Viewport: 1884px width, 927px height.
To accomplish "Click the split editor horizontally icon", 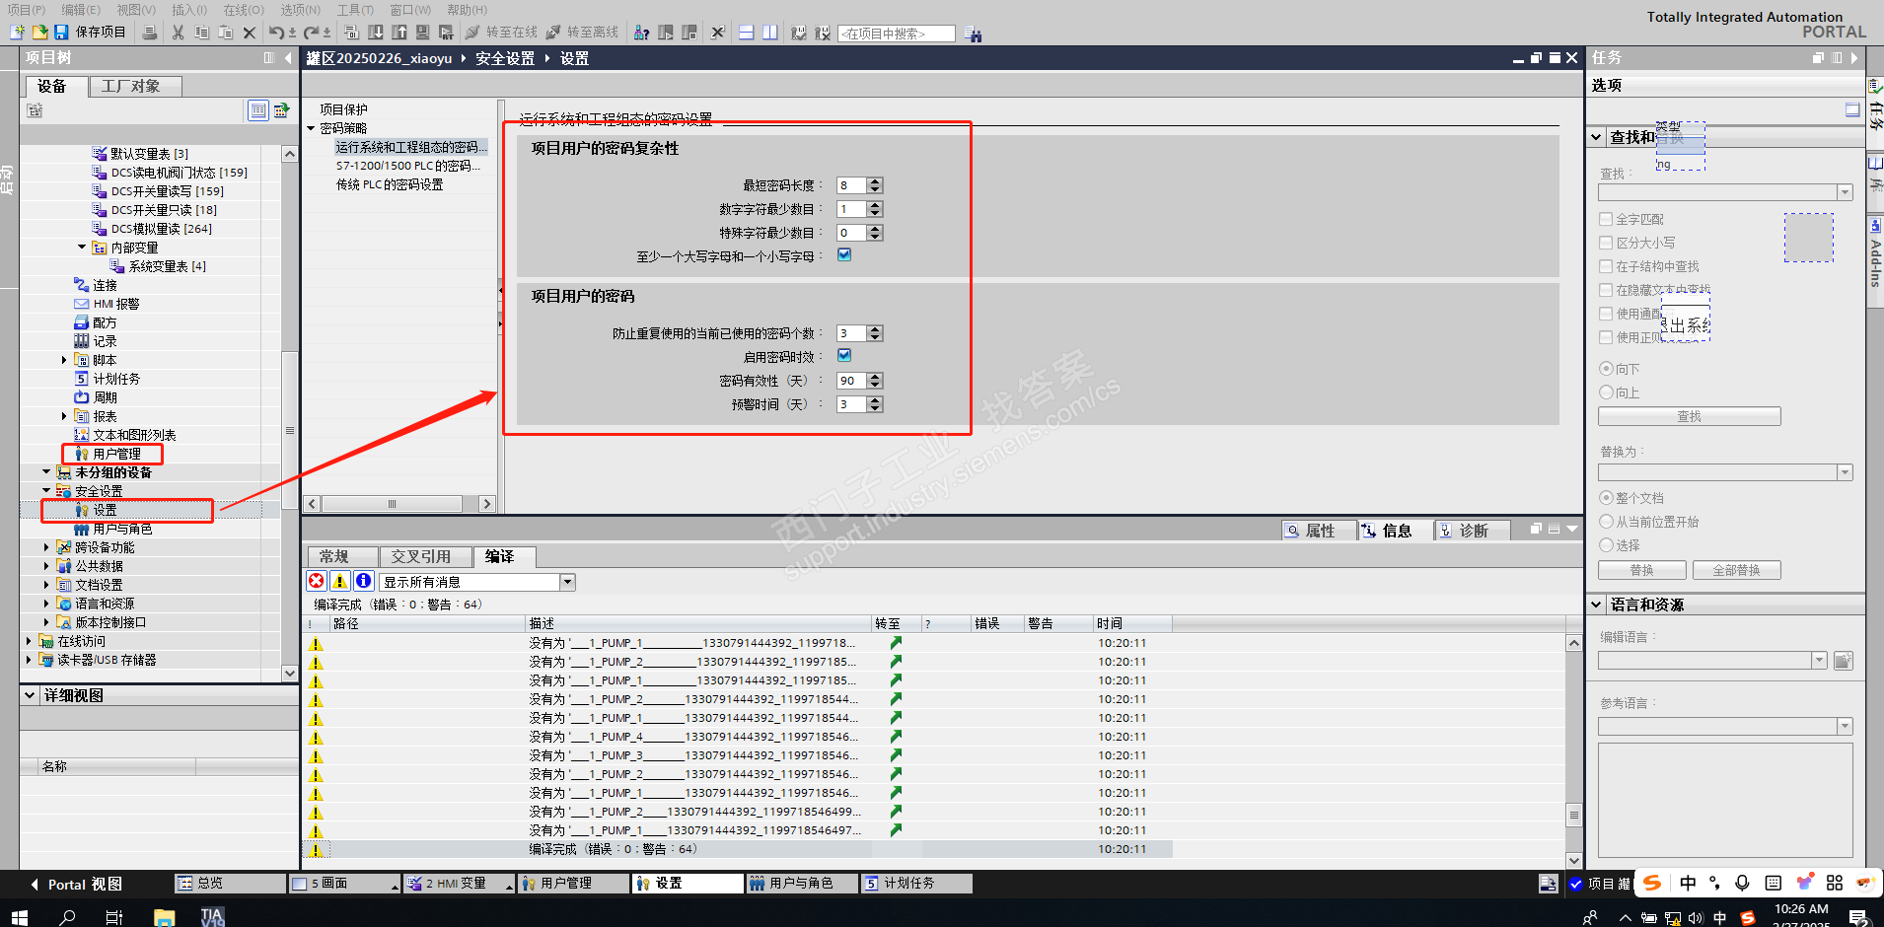I will click(747, 33).
